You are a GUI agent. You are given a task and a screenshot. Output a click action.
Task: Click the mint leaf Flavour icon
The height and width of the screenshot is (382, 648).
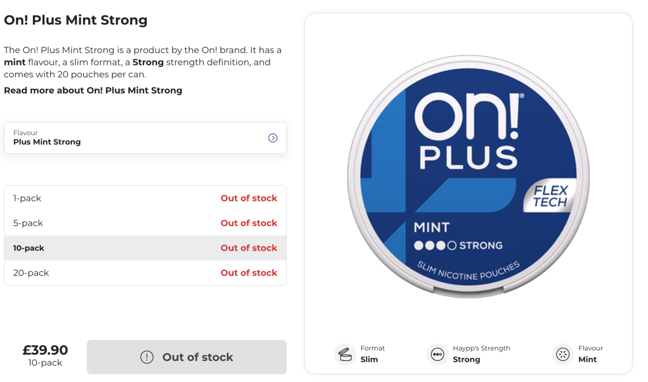tap(564, 354)
